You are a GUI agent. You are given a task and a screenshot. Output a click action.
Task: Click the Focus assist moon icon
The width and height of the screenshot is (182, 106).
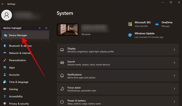[x=62, y=89]
